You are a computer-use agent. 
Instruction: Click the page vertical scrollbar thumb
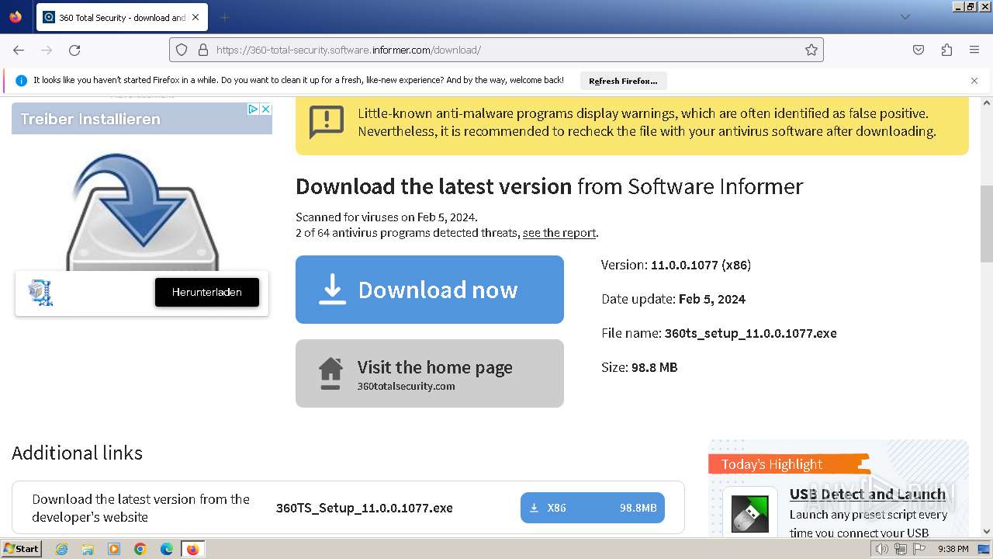click(x=987, y=224)
